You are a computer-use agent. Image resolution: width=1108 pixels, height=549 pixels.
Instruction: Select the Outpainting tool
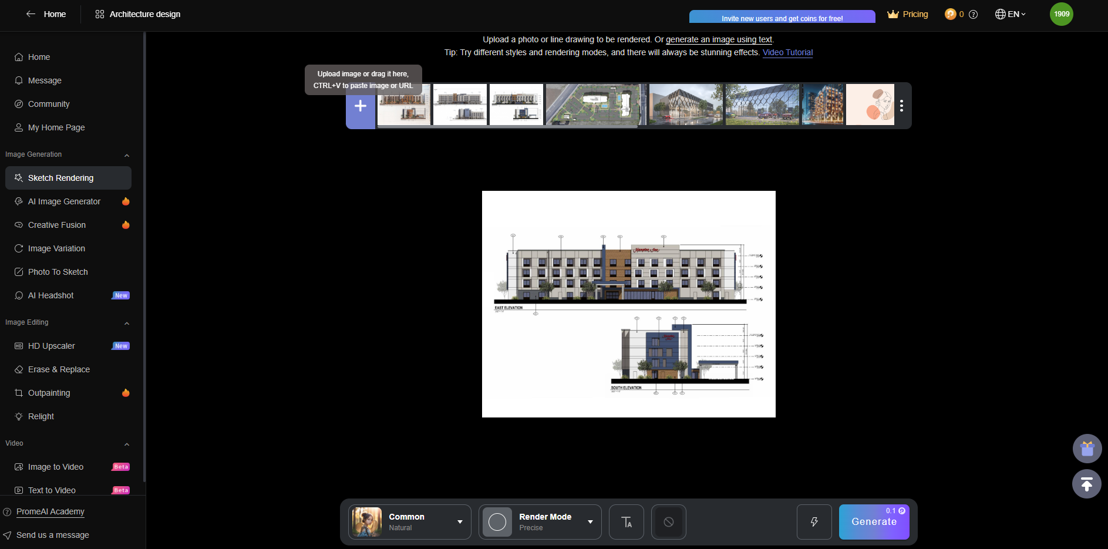click(49, 392)
